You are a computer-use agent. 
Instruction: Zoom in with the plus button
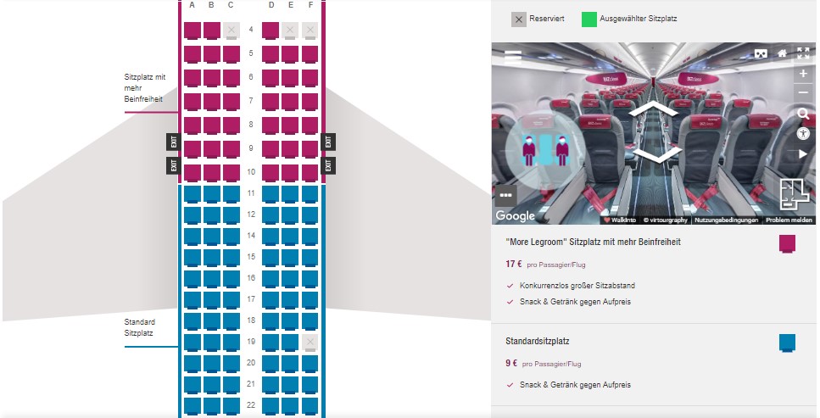tap(803, 74)
